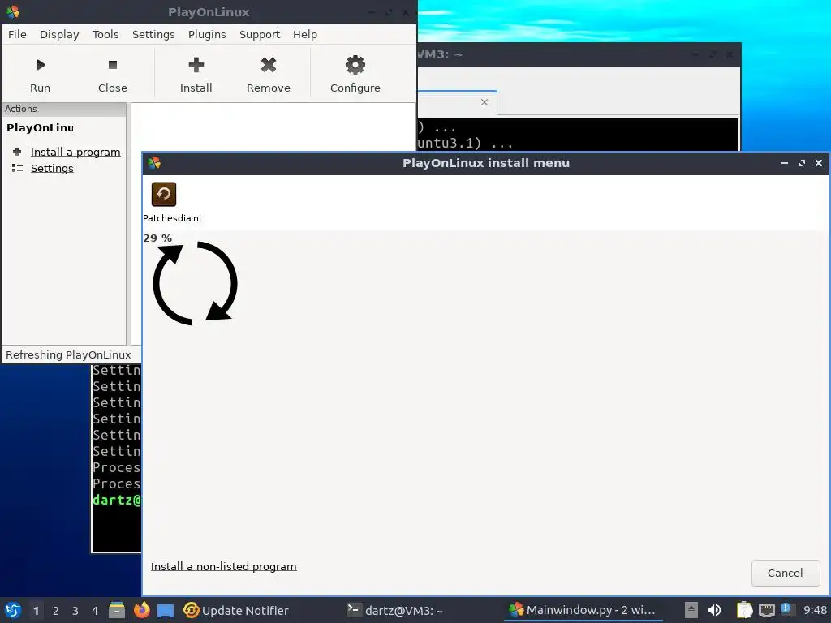Click Mainwindow.py taskbar entry
Image resolution: width=831 pixels, height=623 pixels.
583,610
